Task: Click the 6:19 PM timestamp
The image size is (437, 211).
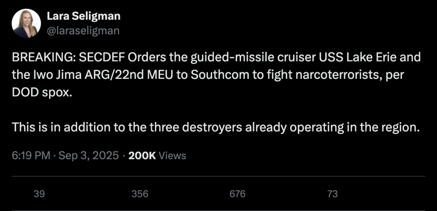Action: coord(31,156)
